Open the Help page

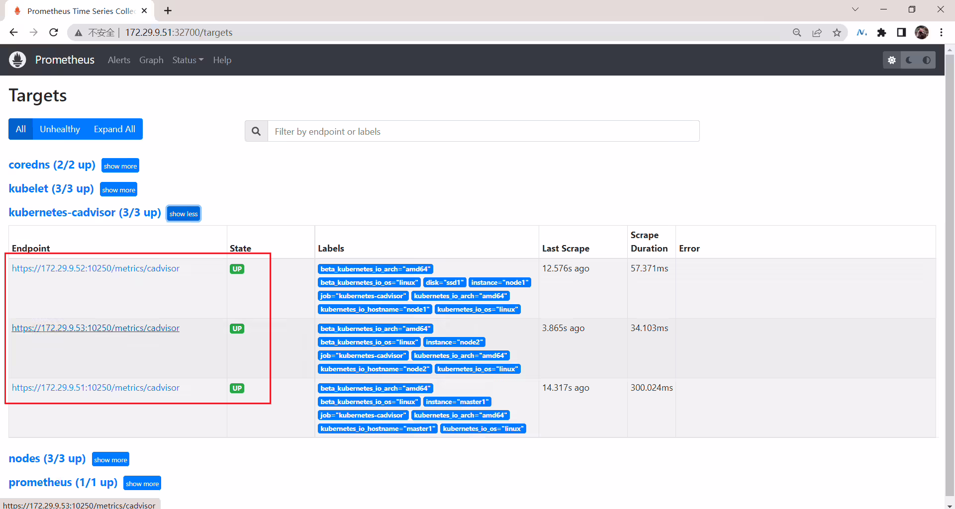pos(222,60)
